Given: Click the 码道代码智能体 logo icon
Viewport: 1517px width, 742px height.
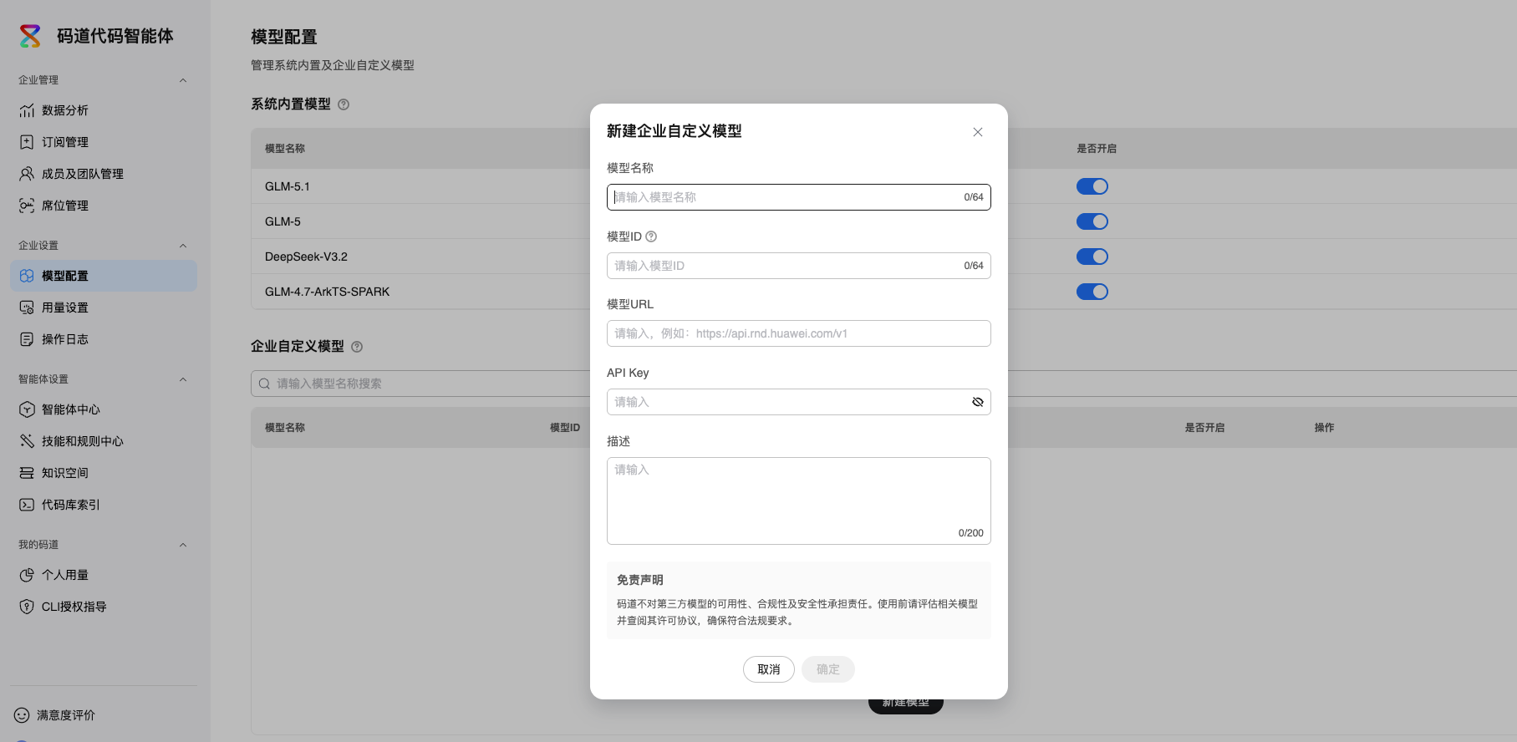Looking at the screenshot, I should click(x=30, y=36).
